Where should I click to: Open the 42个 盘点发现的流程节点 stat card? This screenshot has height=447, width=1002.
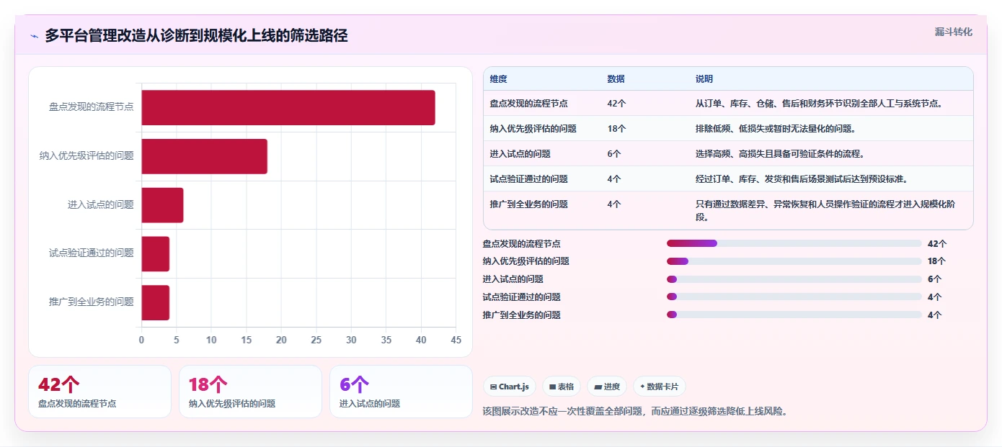point(100,392)
